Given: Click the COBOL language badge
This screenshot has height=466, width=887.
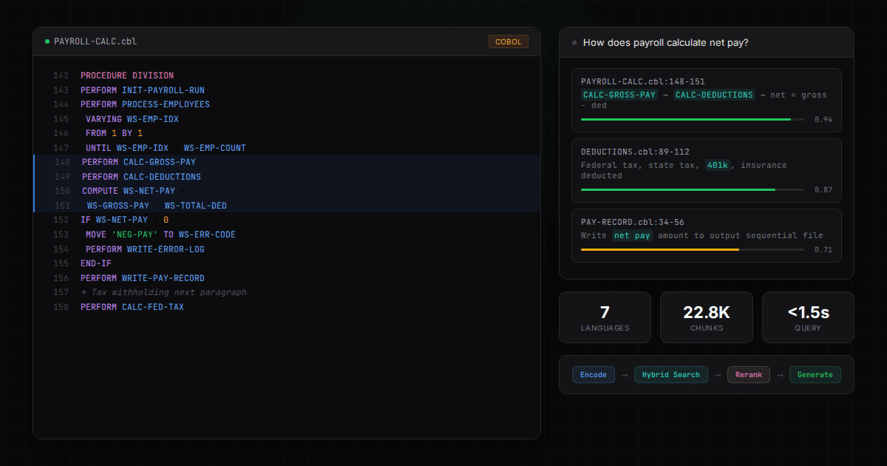Looking at the screenshot, I should (508, 41).
